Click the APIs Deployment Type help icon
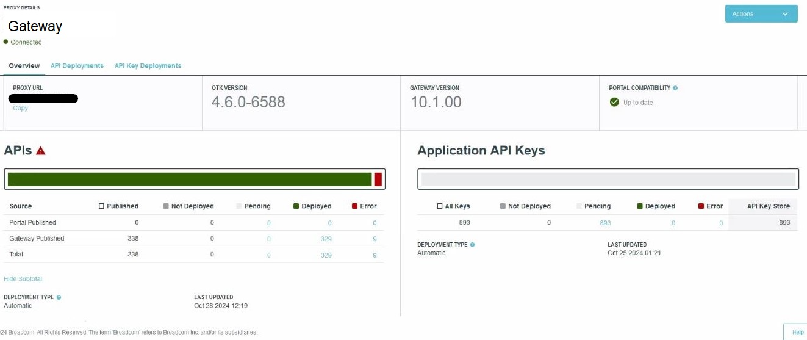This screenshot has width=807, height=340. (x=59, y=297)
